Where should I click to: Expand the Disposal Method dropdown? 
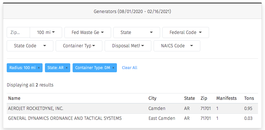(128, 46)
